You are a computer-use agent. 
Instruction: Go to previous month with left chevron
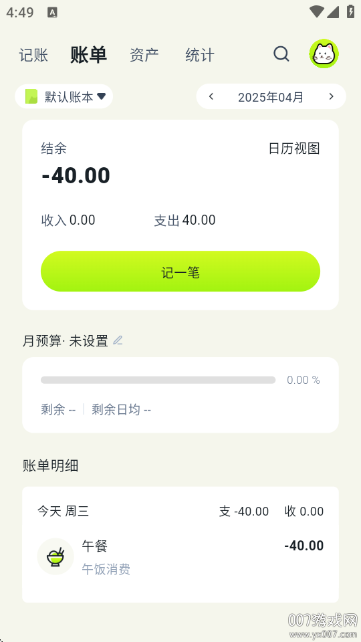tap(211, 96)
